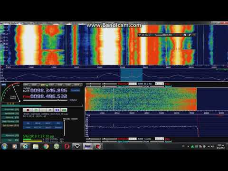Open Soundcard [F5] settings
This screenshot has width=228, height=171.
coord(10,110)
